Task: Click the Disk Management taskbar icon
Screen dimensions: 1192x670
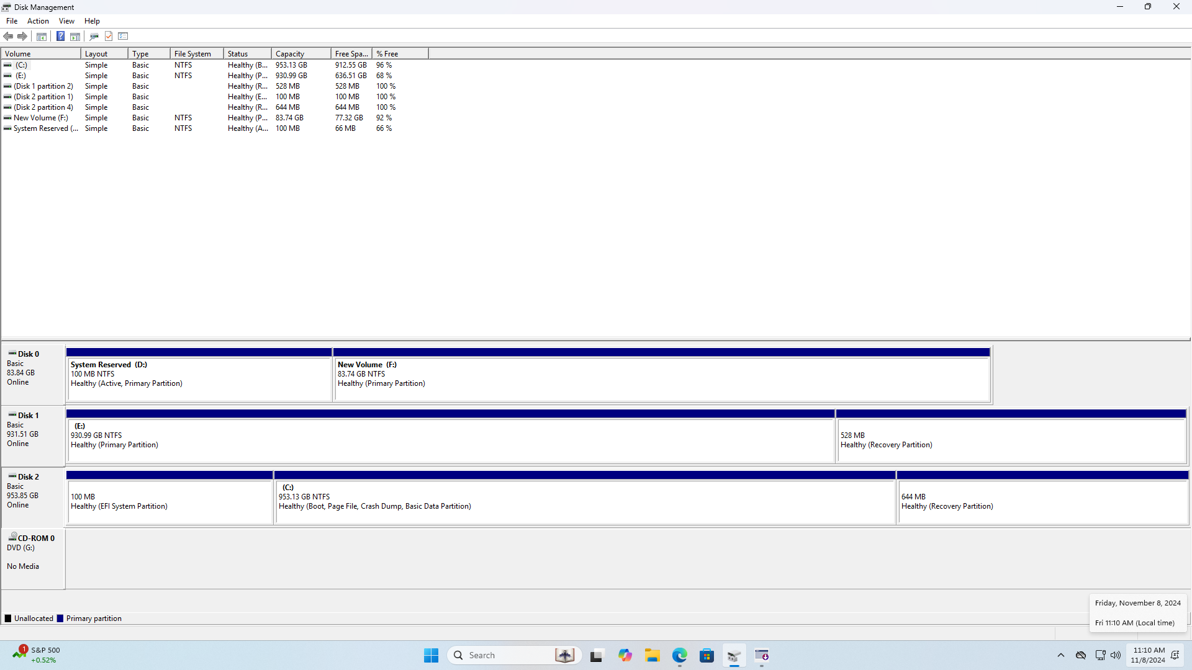Action: [x=734, y=655]
